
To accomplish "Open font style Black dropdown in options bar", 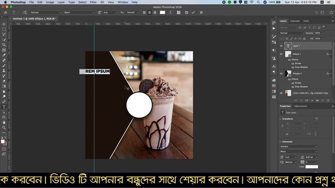I will coord(93,13).
